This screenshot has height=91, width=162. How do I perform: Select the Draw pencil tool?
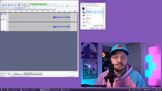(26, 4)
